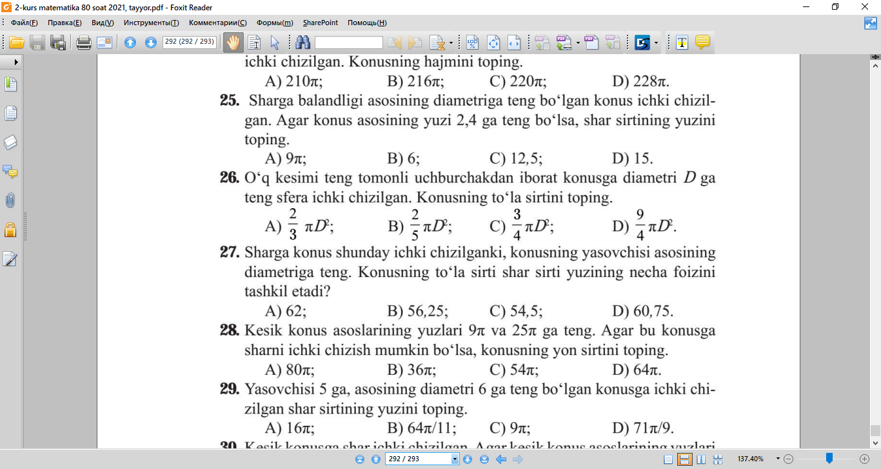Open the Помощь menu

coord(367,23)
